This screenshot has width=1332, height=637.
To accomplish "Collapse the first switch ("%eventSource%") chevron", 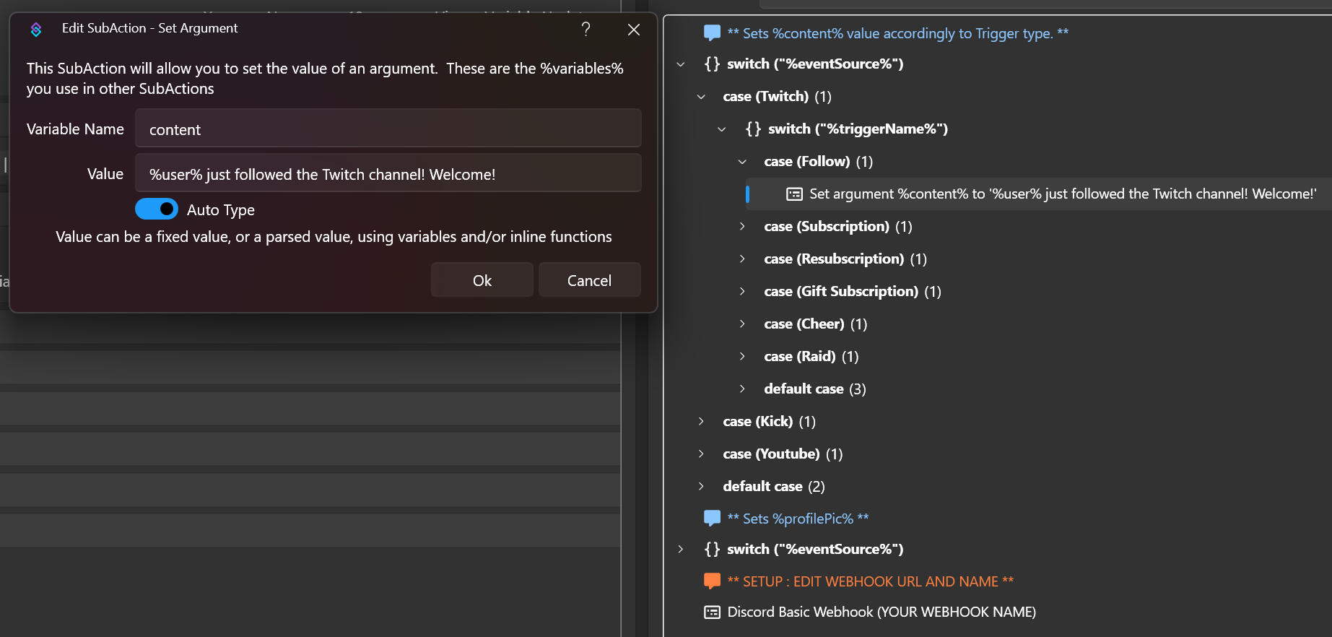I will pos(681,64).
